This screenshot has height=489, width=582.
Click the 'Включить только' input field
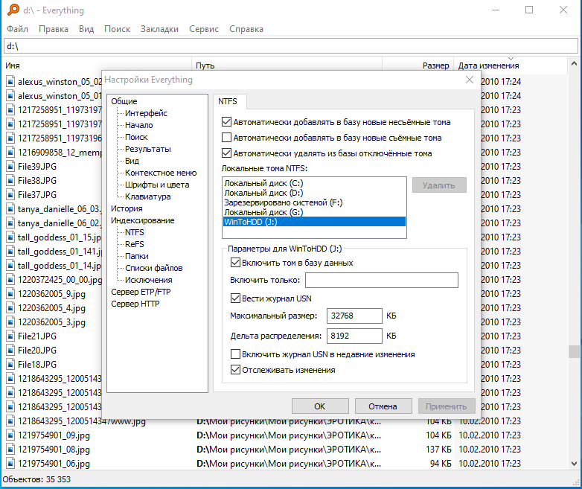click(382, 280)
